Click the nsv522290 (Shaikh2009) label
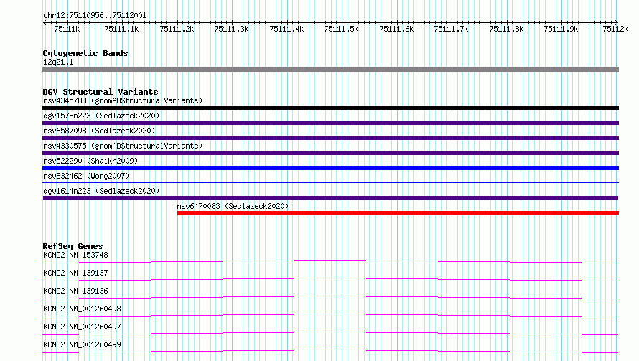The height and width of the screenshot is (361, 639). [x=90, y=161]
